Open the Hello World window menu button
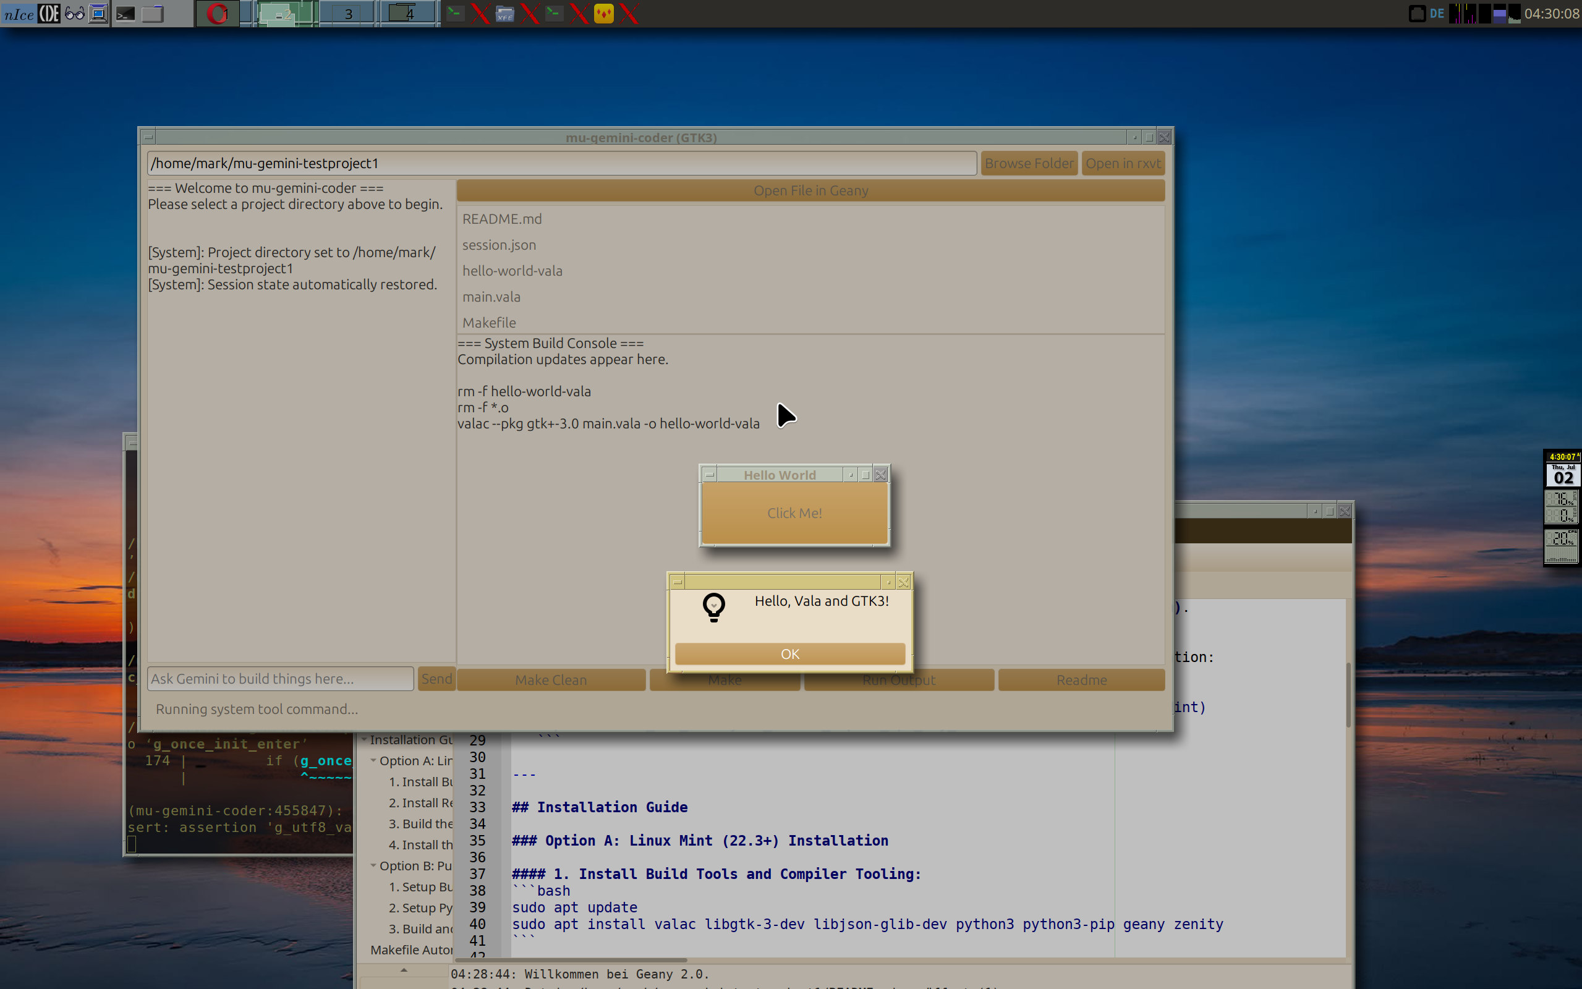Viewport: 1582px width, 989px height. coord(710,475)
